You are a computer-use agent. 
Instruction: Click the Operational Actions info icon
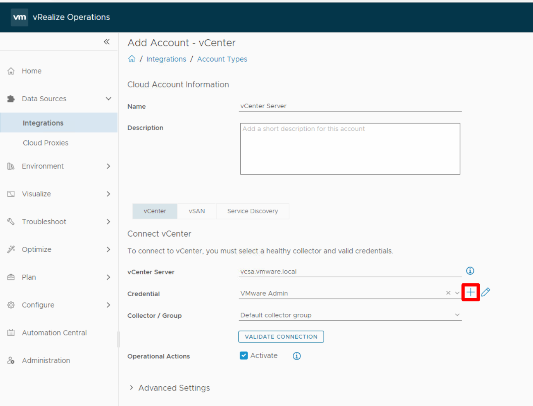point(296,356)
